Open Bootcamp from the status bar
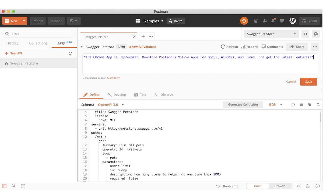Image resolution: width=323 pixels, height=190 pixels. tap(227, 186)
